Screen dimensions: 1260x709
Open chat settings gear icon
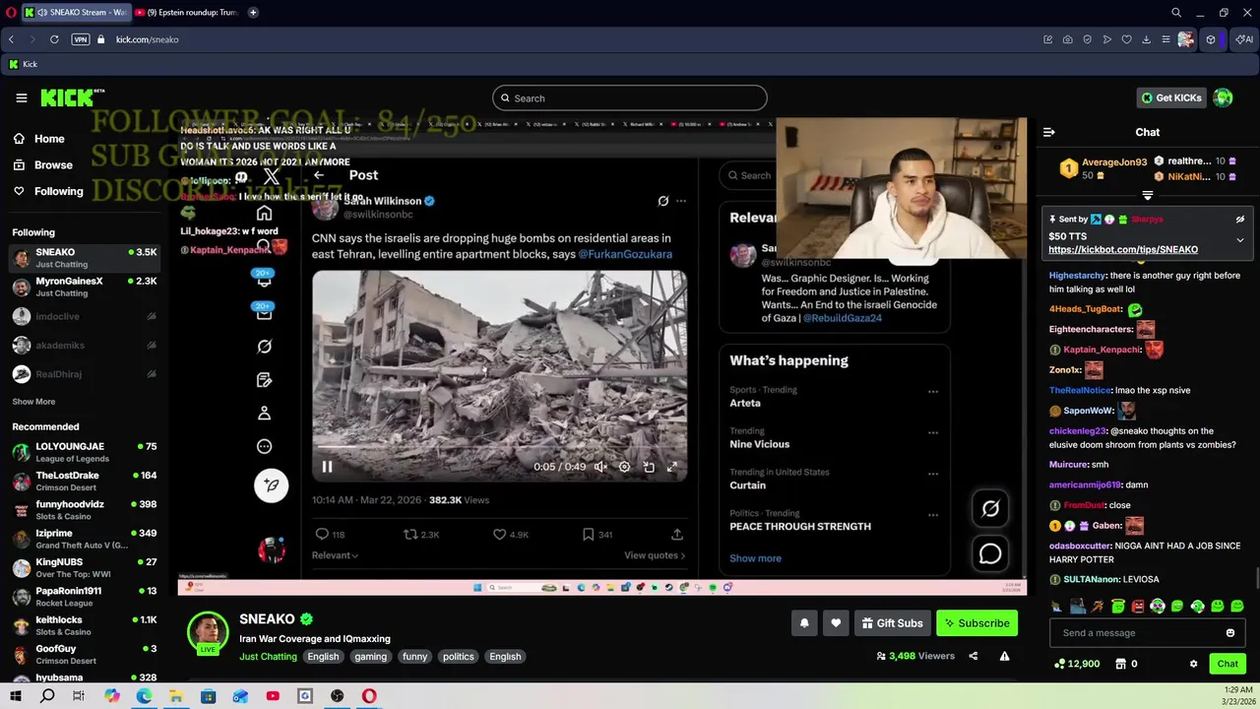point(1193,664)
